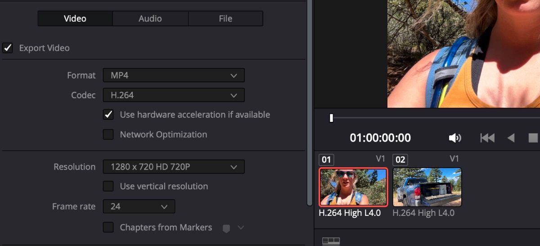Mute audio with the speaker icon
540x246 pixels.
point(455,138)
